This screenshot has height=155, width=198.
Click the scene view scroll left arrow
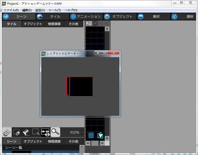point(88,143)
